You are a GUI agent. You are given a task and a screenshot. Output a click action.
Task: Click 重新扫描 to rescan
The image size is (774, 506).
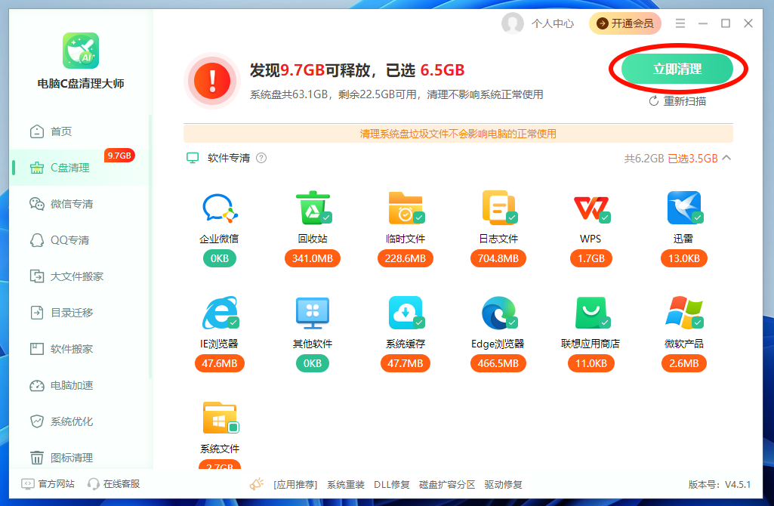pos(677,101)
